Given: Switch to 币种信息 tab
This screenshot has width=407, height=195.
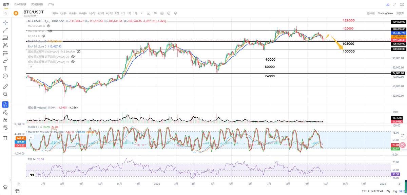Looking at the screenshot, I should [x=20, y=4].
